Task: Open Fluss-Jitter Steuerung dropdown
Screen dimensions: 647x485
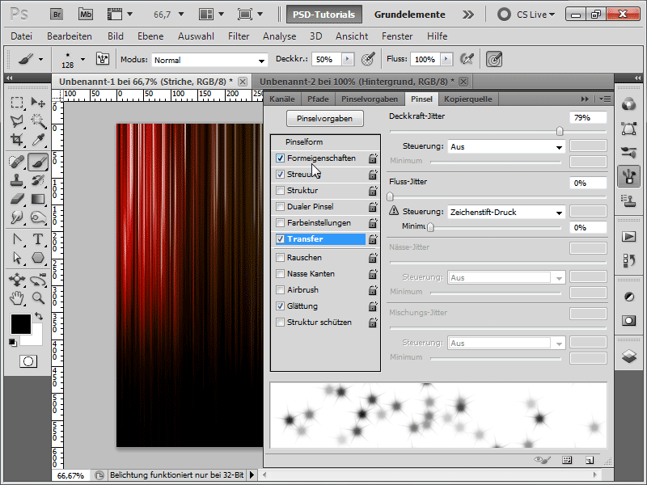Action: (x=506, y=213)
